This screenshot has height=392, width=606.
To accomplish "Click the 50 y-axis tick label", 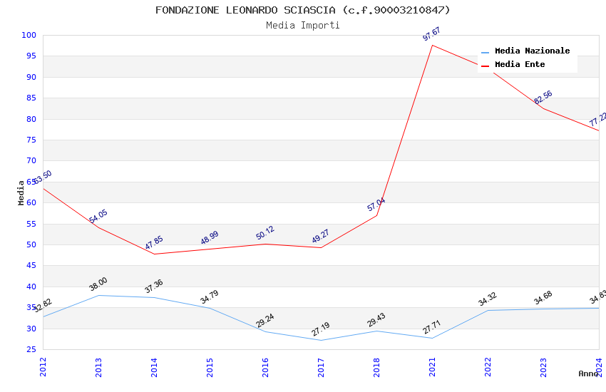I will [31, 245].
